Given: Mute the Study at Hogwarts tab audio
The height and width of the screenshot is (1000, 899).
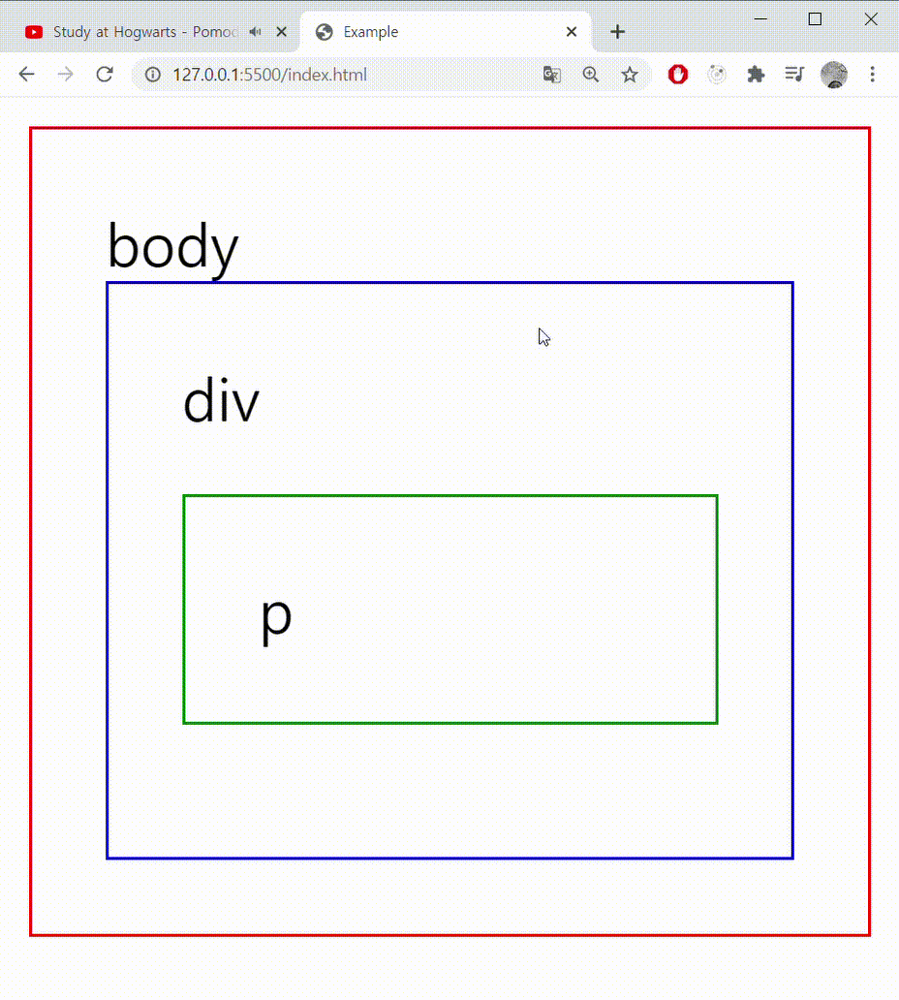Looking at the screenshot, I should pyautogui.click(x=255, y=32).
